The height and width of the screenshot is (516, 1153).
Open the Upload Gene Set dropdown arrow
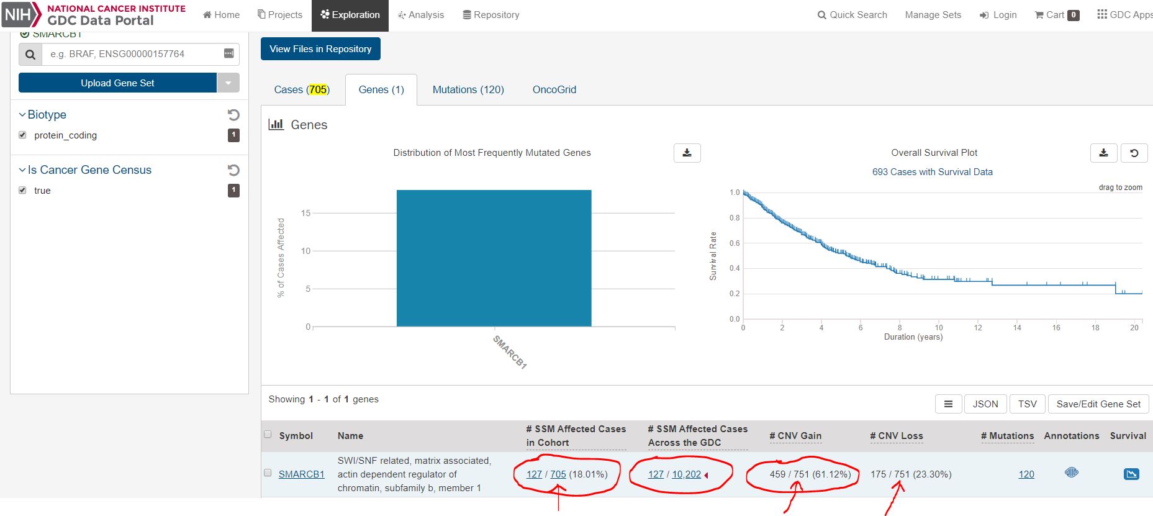pyautogui.click(x=228, y=83)
